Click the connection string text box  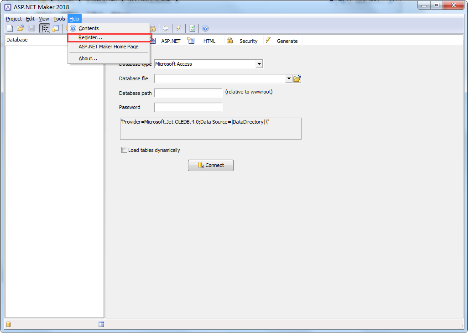click(211, 129)
